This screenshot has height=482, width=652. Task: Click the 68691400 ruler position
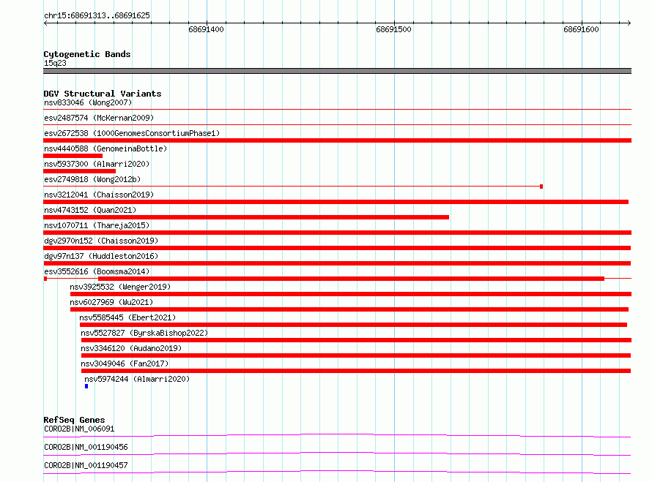tap(206, 29)
